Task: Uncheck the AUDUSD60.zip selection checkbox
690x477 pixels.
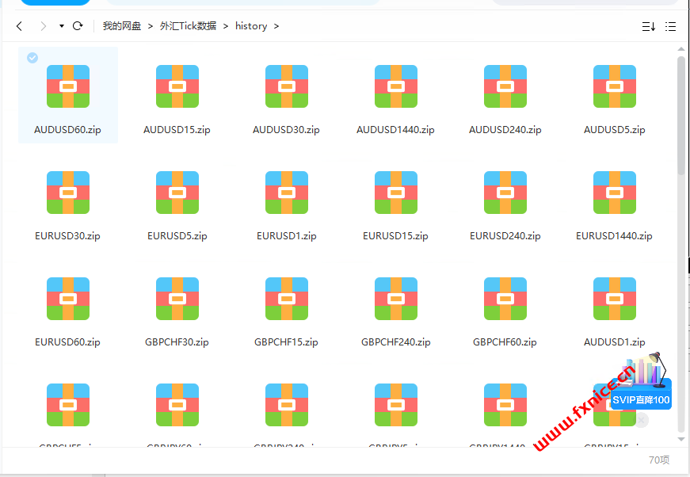Action: point(32,58)
